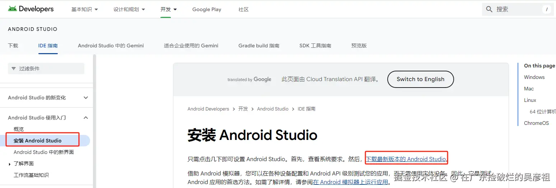
Task: Switch to Gradle build 指南 tab
Action: [259, 46]
